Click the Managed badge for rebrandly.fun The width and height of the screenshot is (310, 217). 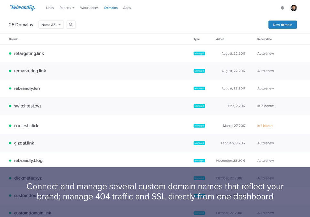tap(199, 88)
